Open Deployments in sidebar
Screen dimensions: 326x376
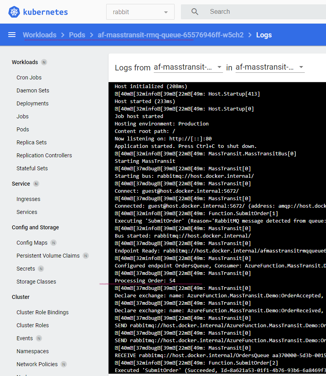[x=32, y=103]
